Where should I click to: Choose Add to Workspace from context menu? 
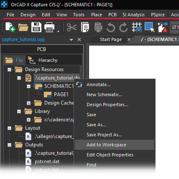coord(114,145)
